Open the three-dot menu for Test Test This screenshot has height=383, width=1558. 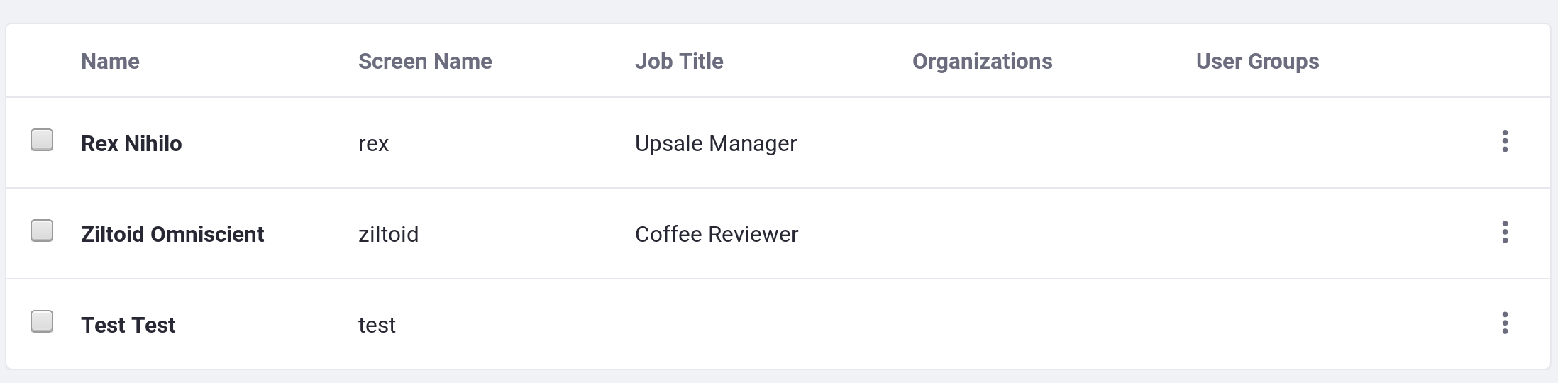[x=1504, y=323]
